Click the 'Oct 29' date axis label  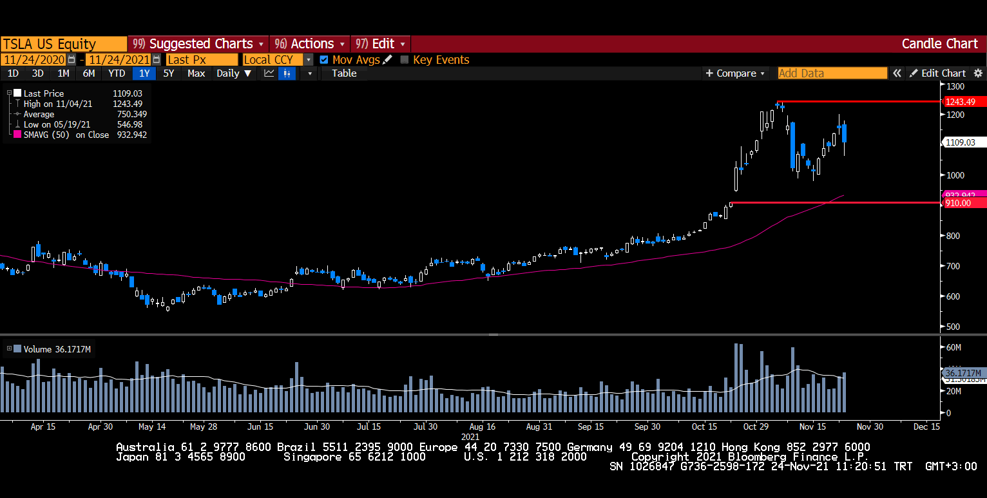(x=756, y=426)
